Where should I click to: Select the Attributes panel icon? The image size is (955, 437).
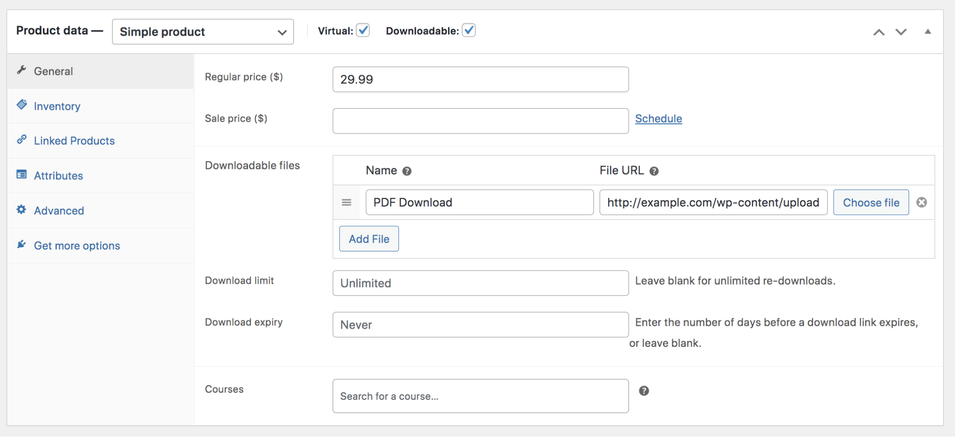(x=21, y=174)
